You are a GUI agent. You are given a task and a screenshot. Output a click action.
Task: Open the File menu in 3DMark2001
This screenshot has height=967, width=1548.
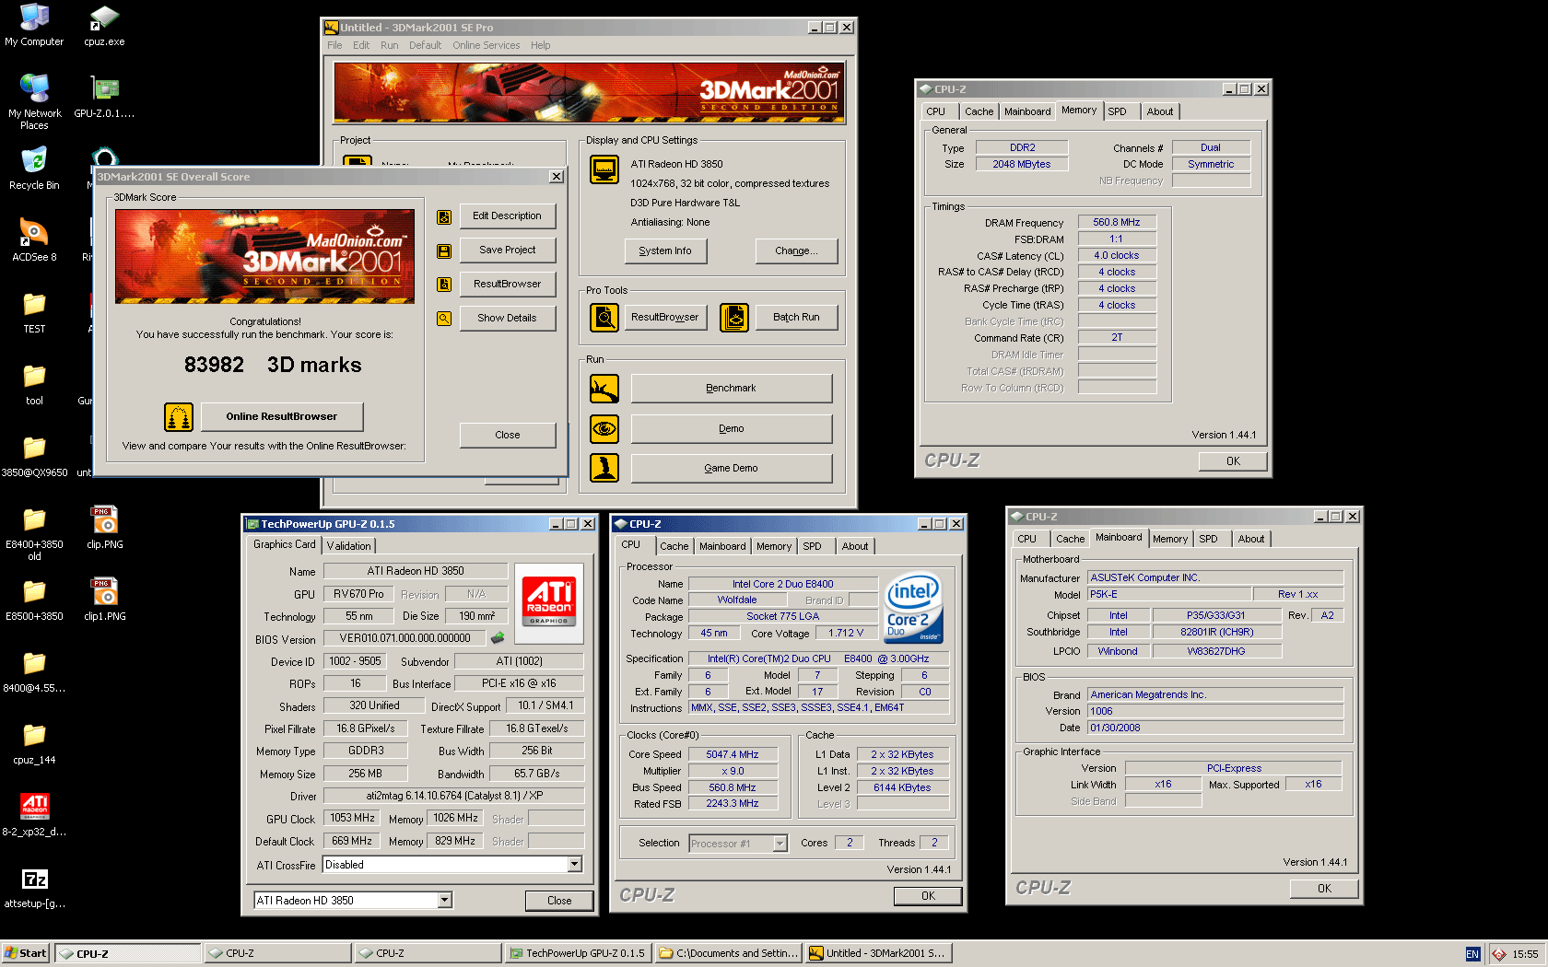pos(334,45)
